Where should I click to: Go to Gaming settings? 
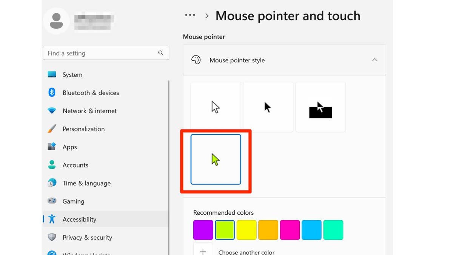106,201
